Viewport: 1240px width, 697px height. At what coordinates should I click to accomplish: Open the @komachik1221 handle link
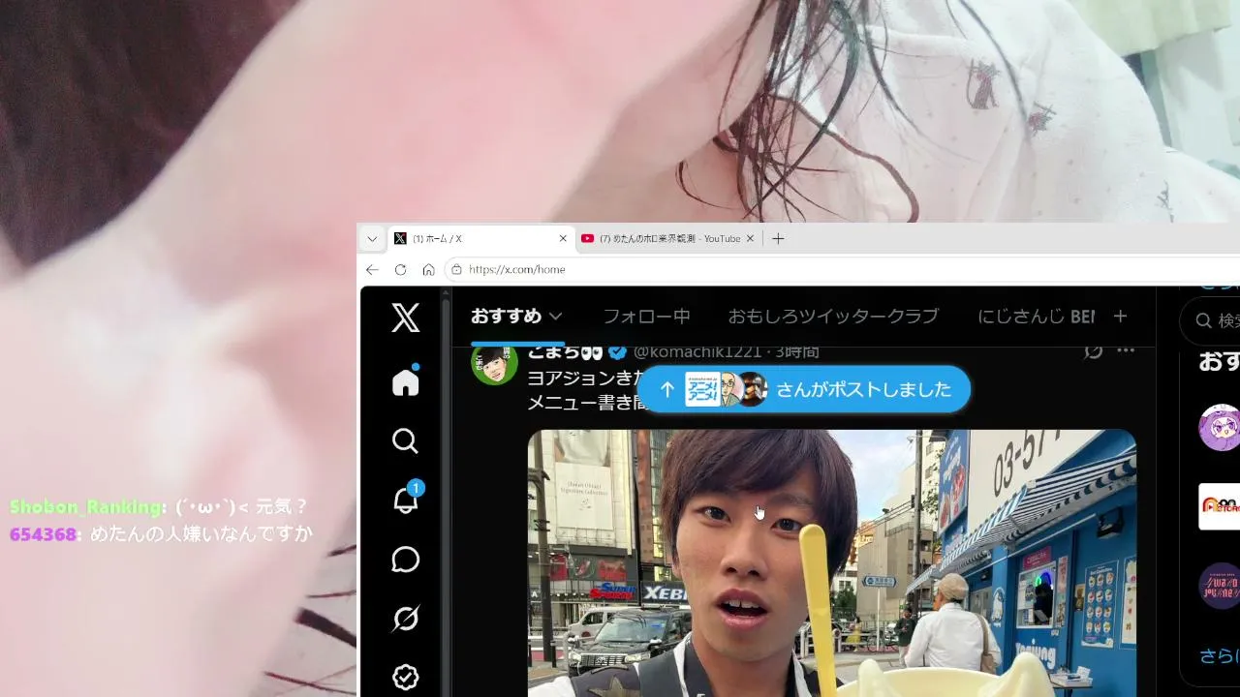(697, 351)
